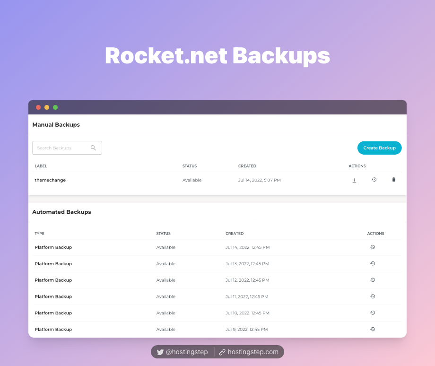The image size is (435, 366).
Task: Click the Jul 12, 2022, 12:45 PM timestamp
Action: [247, 280]
